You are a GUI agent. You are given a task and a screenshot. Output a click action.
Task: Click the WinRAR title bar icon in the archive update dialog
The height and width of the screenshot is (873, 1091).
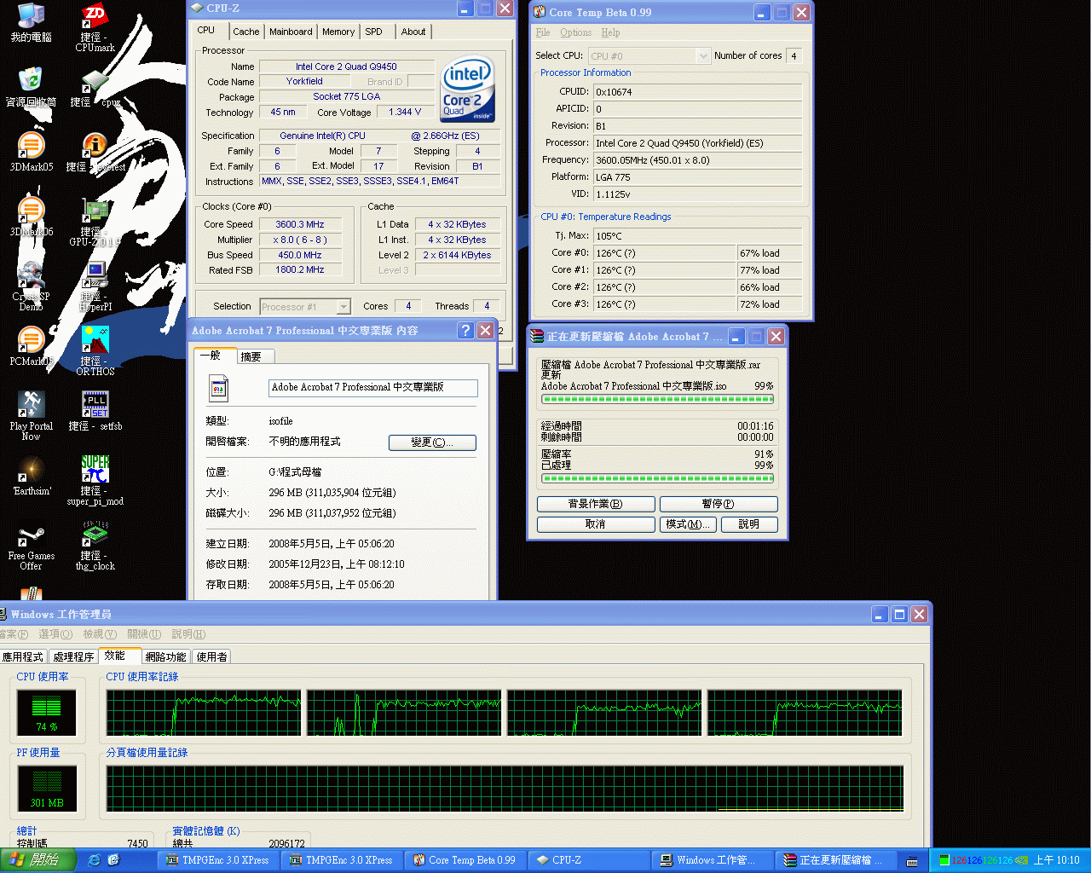coord(537,336)
